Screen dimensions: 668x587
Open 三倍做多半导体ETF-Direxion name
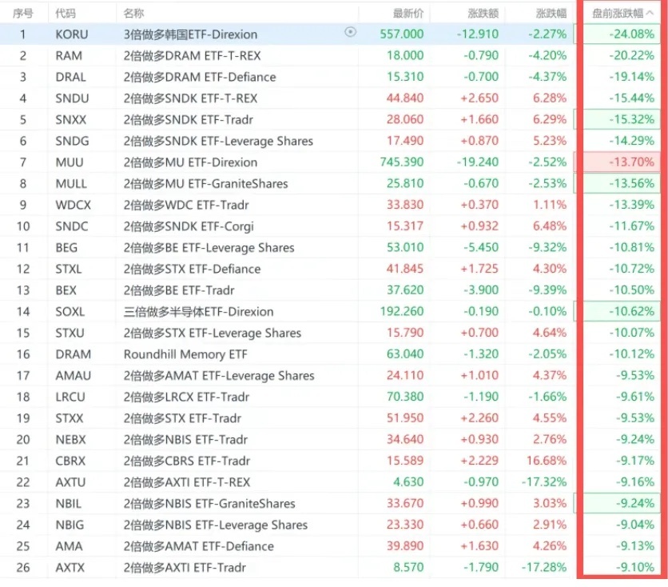coord(198,311)
